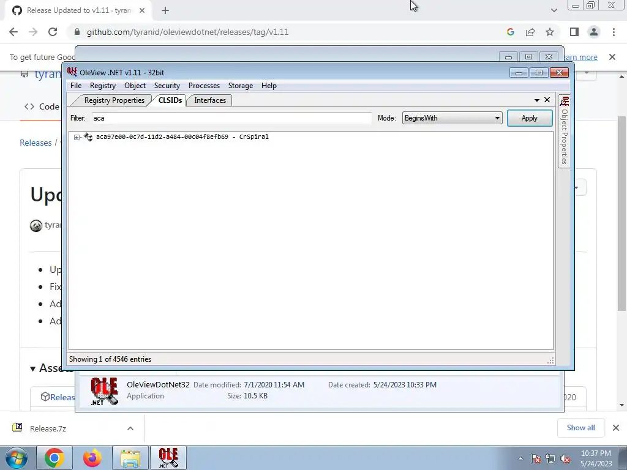Screen dimensions: 627x470
Task: Select the aca97e00 CrSpiral entry
Action: click(182, 136)
